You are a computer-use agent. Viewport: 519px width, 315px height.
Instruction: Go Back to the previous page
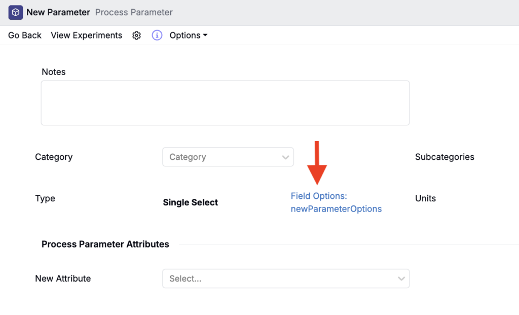(25, 36)
